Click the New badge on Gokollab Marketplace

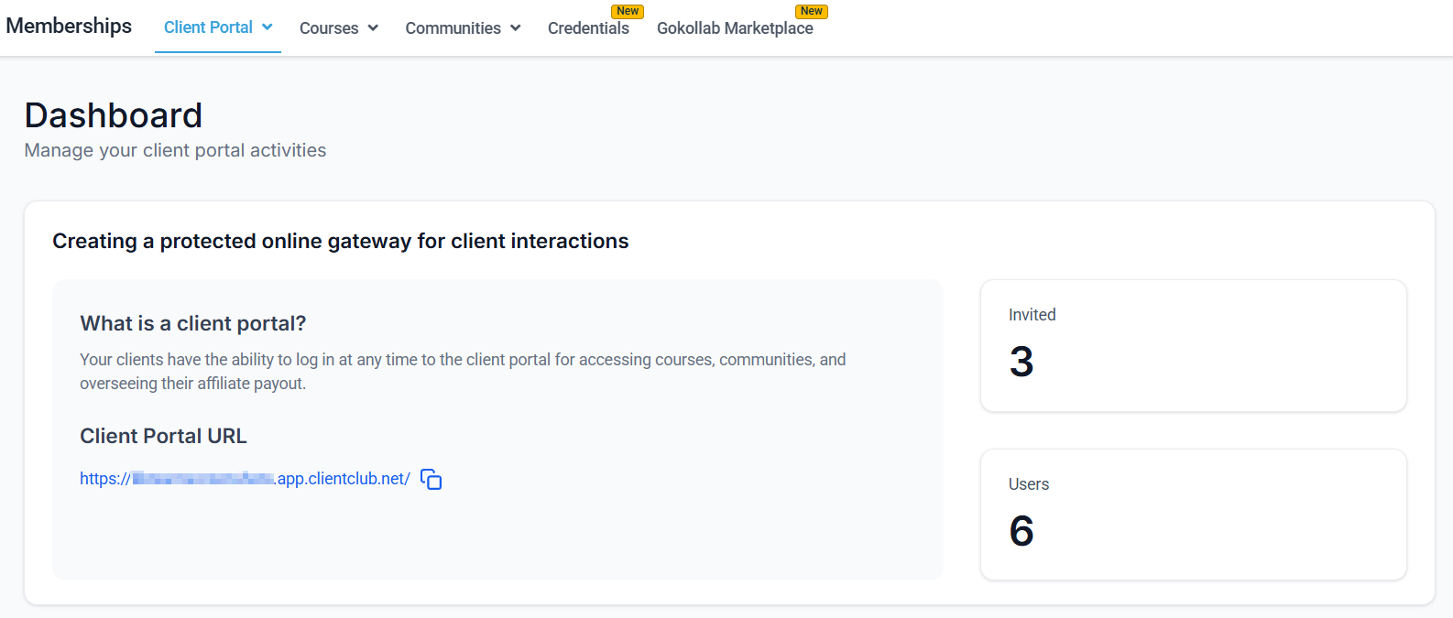(x=811, y=11)
